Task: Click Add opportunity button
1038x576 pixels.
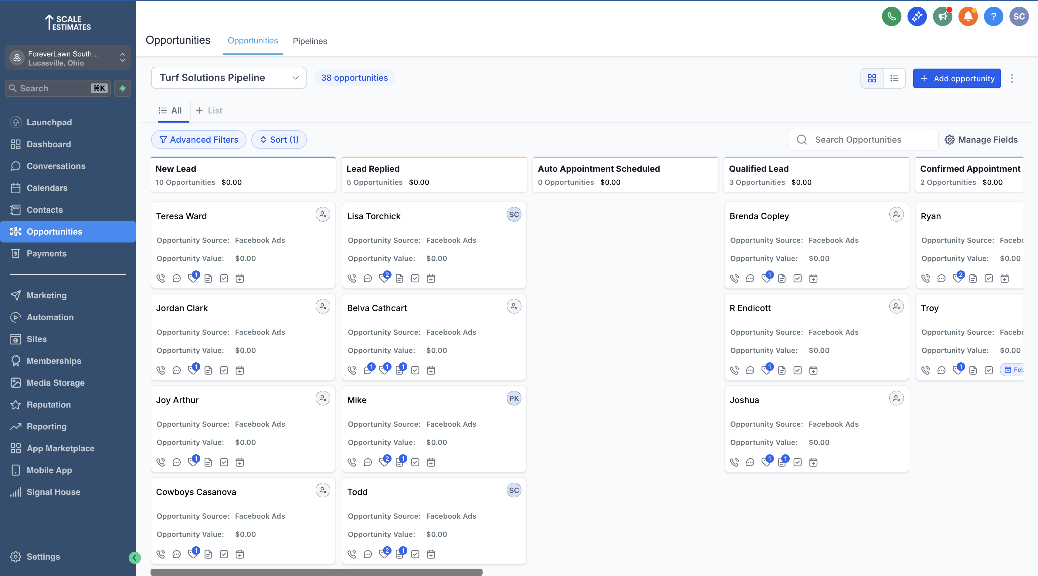Action: point(957,78)
